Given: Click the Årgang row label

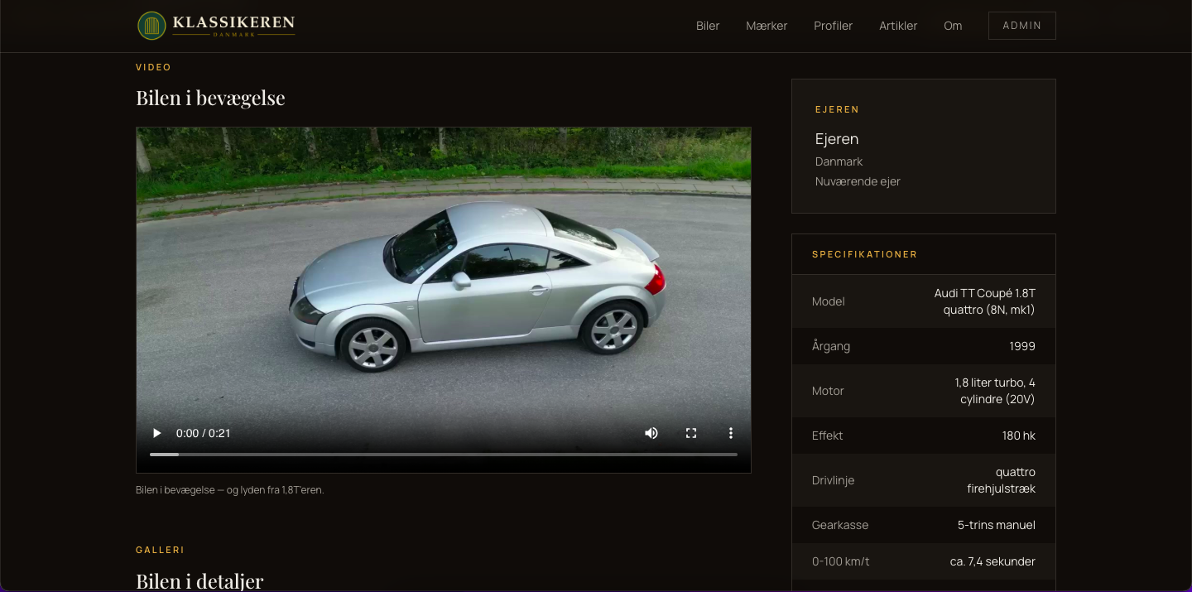Looking at the screenshot, I should [831, 346].
